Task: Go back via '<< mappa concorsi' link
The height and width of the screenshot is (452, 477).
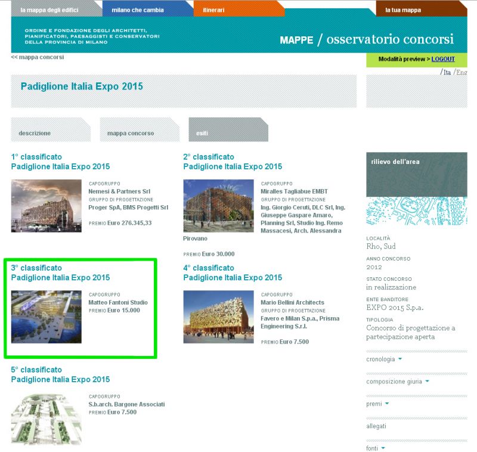Action: [38, 57]
